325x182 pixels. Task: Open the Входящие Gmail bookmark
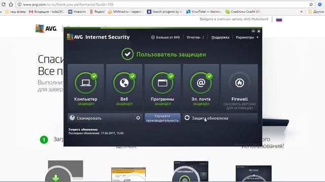click(x=47, y=12)
